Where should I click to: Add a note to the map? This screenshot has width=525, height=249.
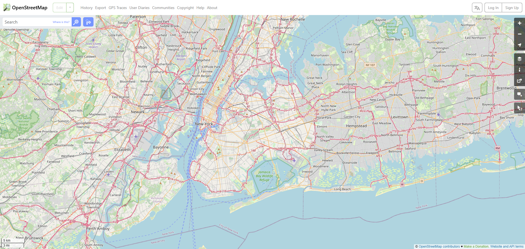tap(520, 94)
